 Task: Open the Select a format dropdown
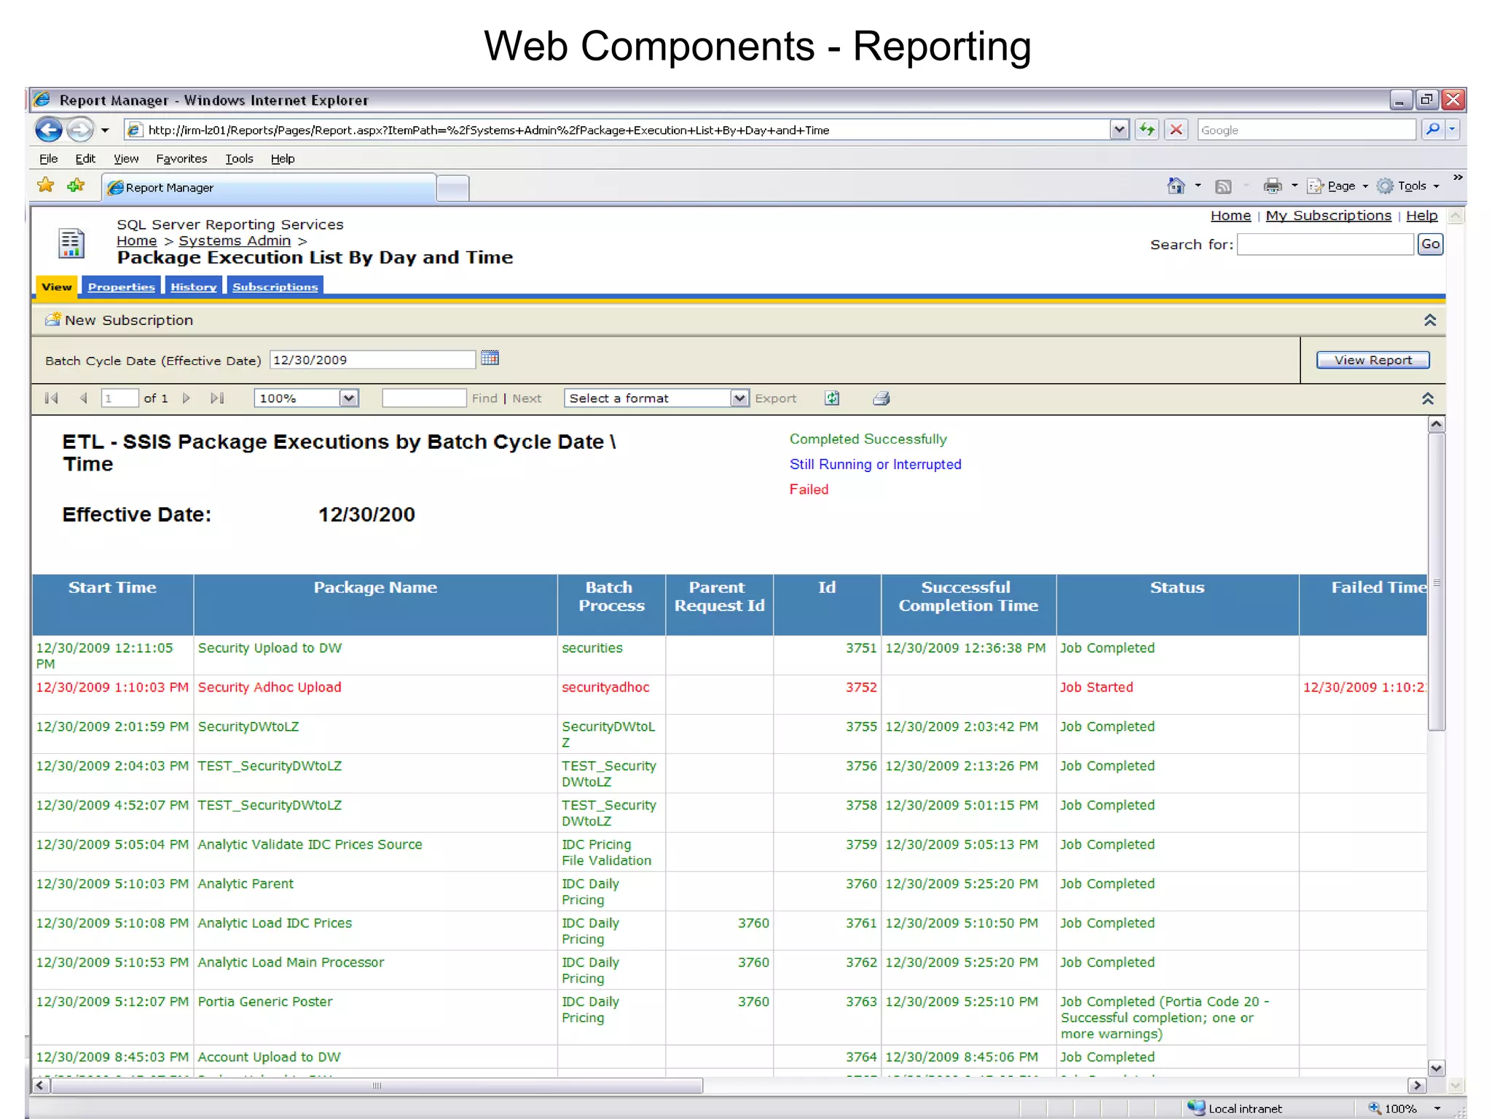(656, 398)
